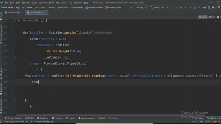Open the TODO tool window

(29, 118)
